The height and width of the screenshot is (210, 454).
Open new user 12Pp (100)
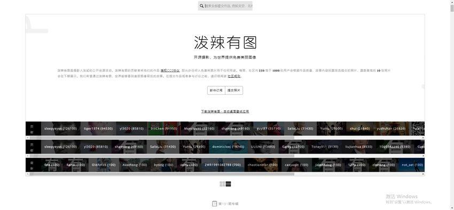(x=357, y=165)
